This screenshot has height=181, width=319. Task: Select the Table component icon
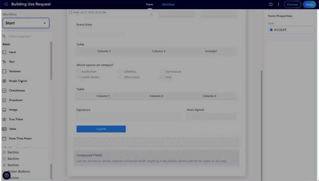(4, 129)
